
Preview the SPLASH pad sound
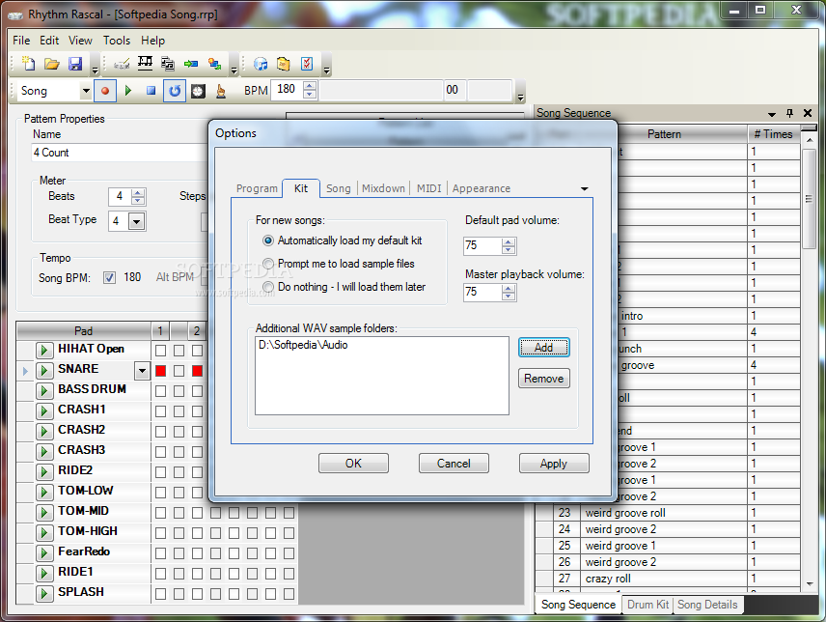click(x=44, y=594)
